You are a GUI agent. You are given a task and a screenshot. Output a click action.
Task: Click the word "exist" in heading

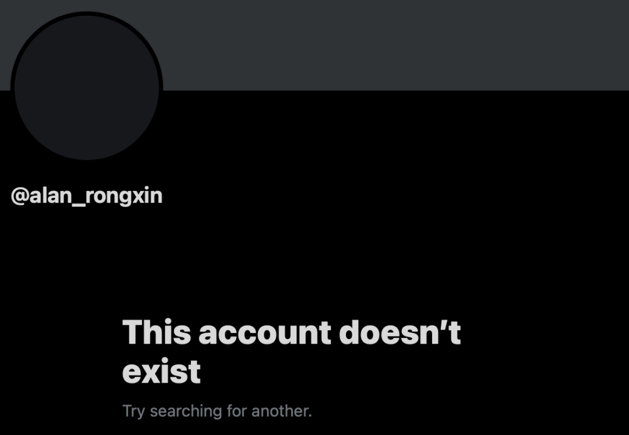(x=161, y=372)
